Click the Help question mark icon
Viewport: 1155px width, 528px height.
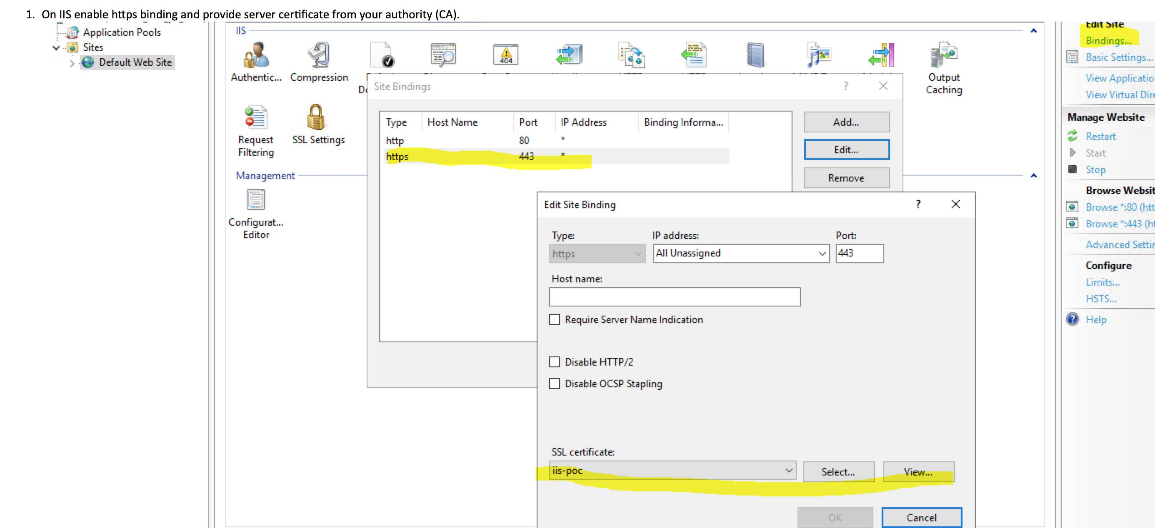1072,319
